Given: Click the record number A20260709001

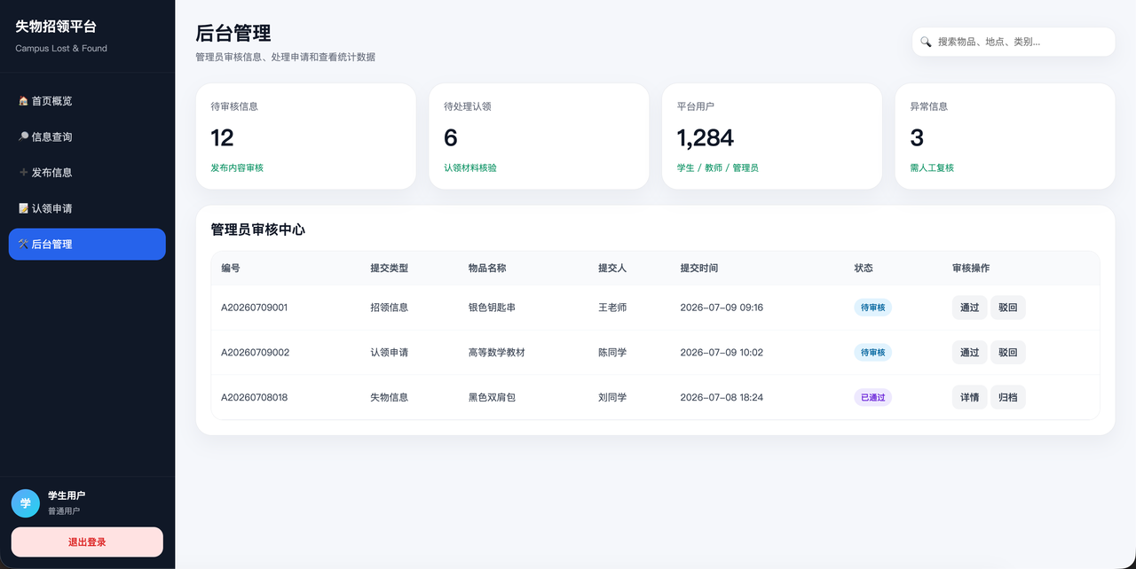Looking at the screenshot, I should (255, 308).
